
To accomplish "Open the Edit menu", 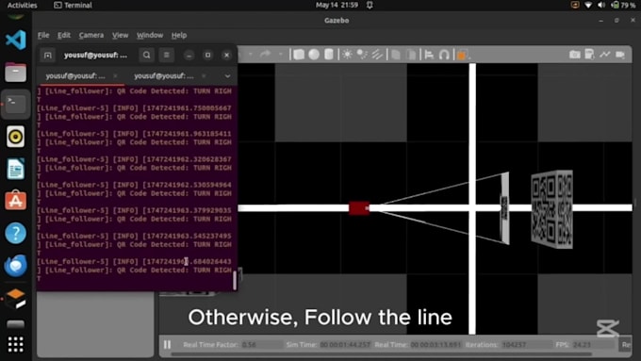I will pos(64,35).
